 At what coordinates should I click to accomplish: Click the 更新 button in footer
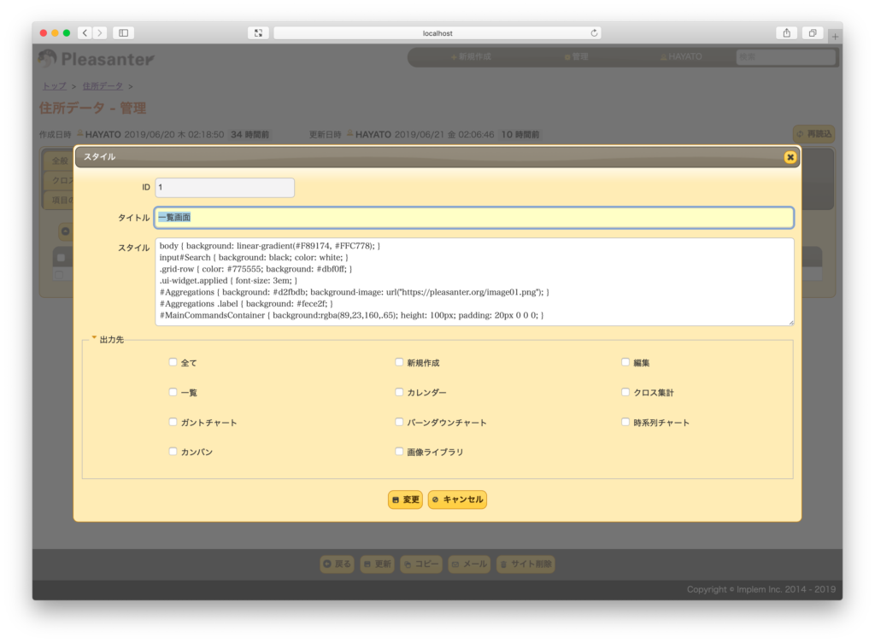coord(378,564)
